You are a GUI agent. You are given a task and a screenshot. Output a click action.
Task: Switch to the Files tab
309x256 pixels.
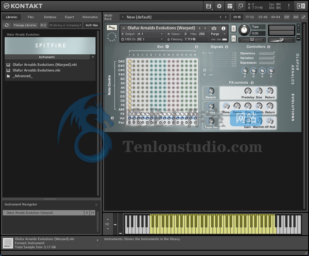coord(31,17)
